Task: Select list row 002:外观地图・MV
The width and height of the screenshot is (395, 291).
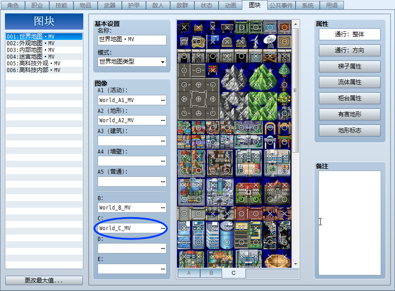Action: pyautogui.click(x=44, y=43)
